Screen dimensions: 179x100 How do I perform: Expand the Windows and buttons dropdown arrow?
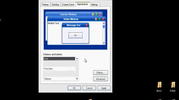(77, 59)
